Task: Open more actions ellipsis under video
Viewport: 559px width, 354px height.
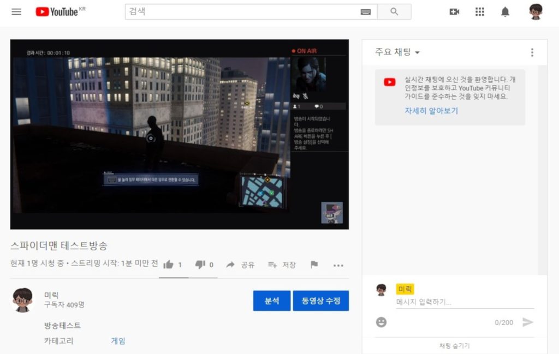Action: 338,265
